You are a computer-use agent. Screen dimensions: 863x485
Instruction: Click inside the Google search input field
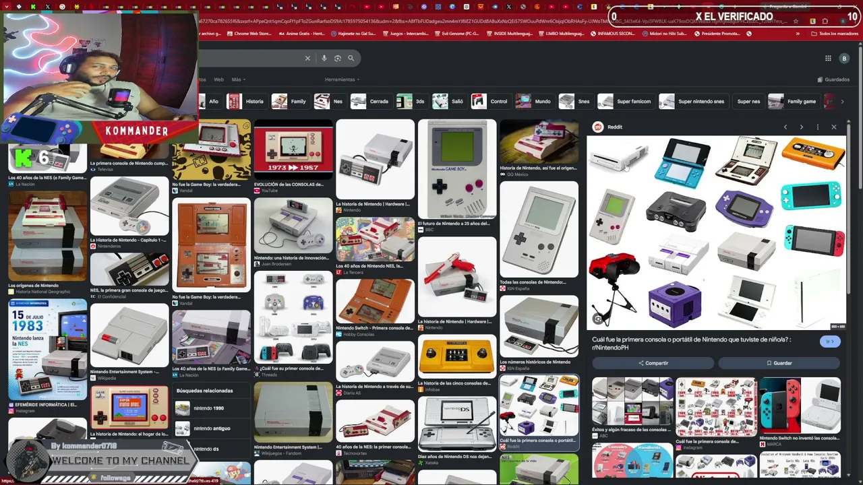(x=249, y=59)
